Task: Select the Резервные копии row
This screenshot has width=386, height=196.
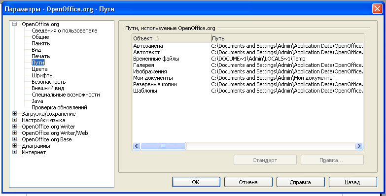Action: click(247, 84)
